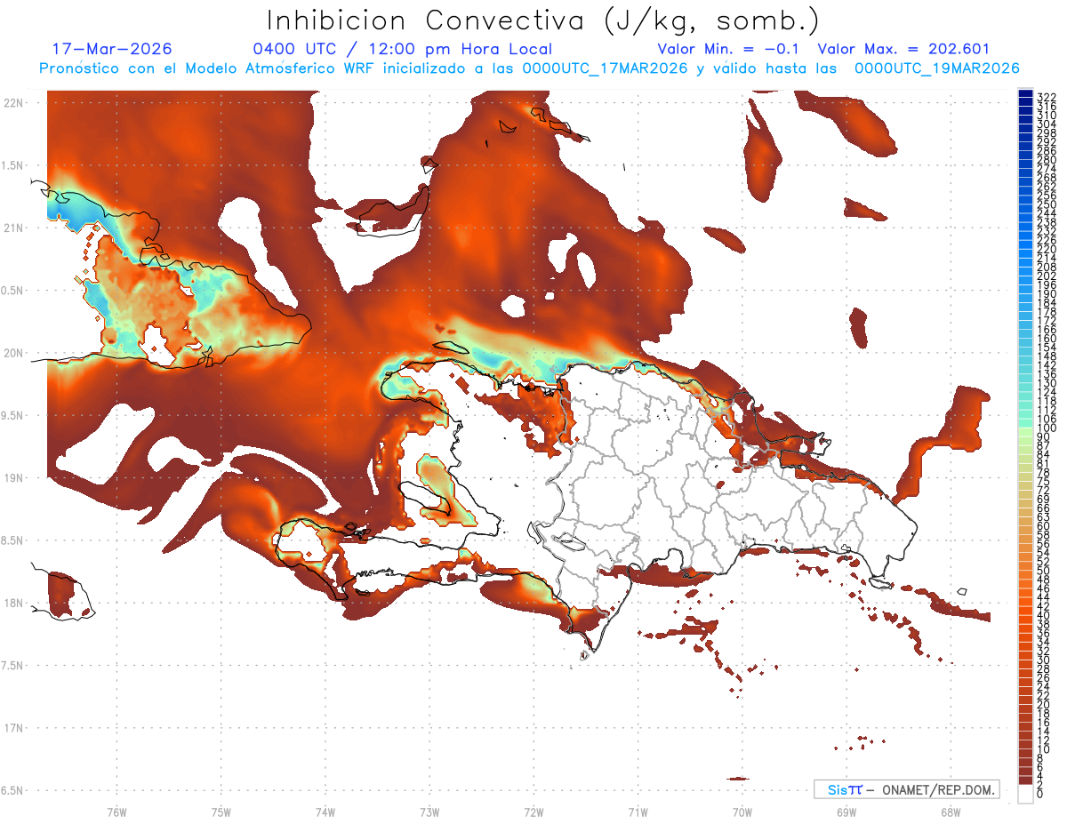Click the white "0" swatch in the color scale
This screenshot has width=1067, height=824.
(1025, 793)
